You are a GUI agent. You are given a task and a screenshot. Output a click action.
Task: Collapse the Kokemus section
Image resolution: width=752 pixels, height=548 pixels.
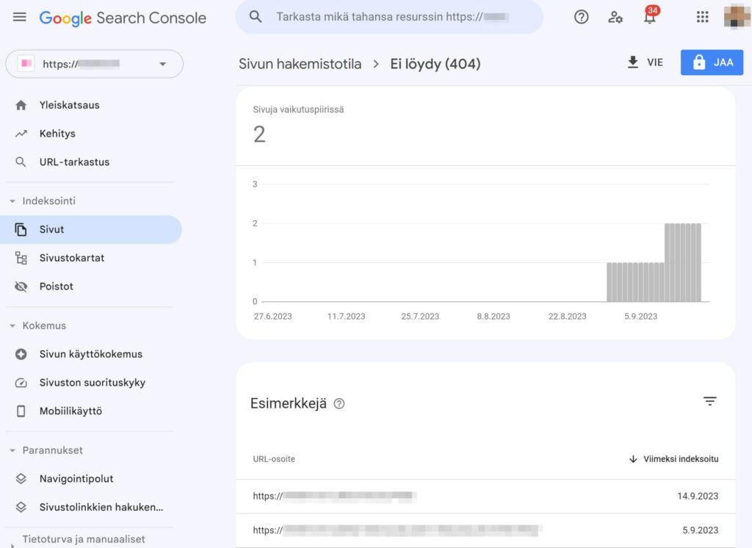point(12,325)
